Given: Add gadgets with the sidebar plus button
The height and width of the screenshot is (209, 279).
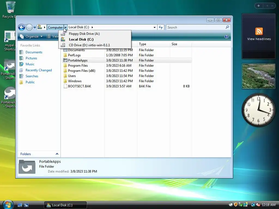Looking at the screenshot, I should [x=259, y=6].
